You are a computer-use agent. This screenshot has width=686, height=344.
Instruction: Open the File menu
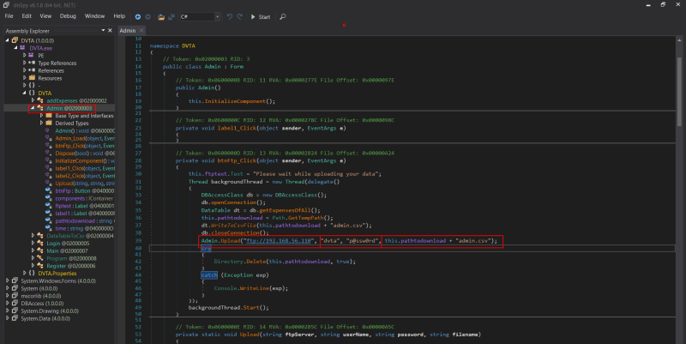click(x=9, y=16)
